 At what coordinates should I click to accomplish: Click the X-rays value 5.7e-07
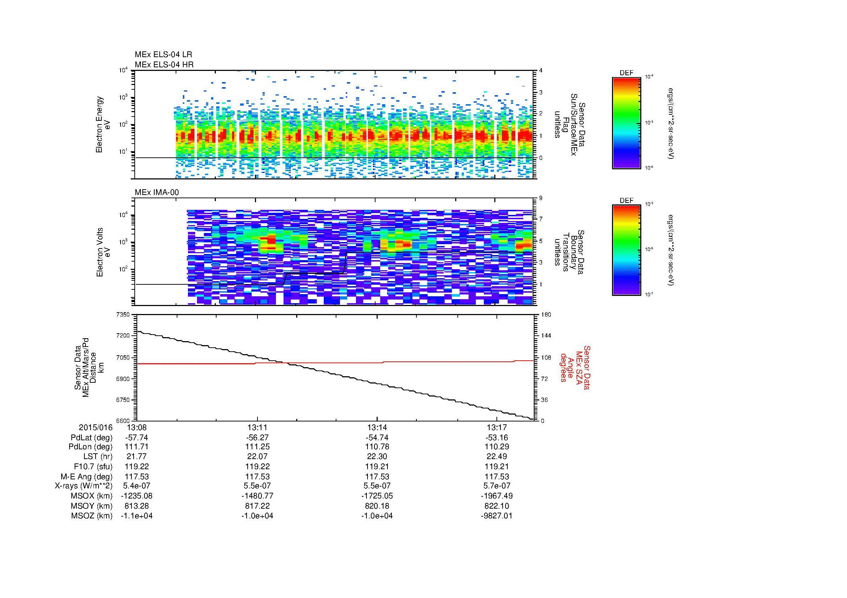tap(497, 486)
